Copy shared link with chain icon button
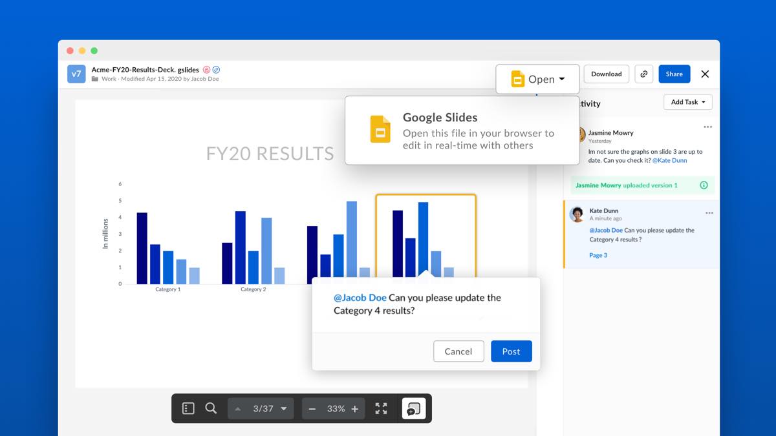Viewport: 776px width, 436px height. point(643,74)
